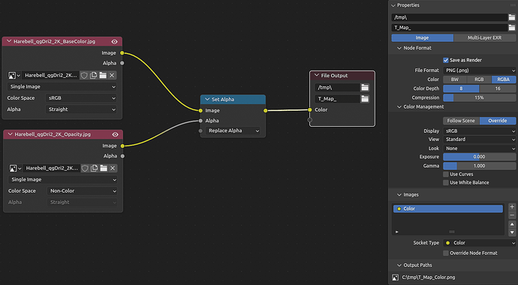Viewport: 518px width, 285px height.
Task: Uncheck Save as Render checkbox
Action: click(x=446, y=60)
